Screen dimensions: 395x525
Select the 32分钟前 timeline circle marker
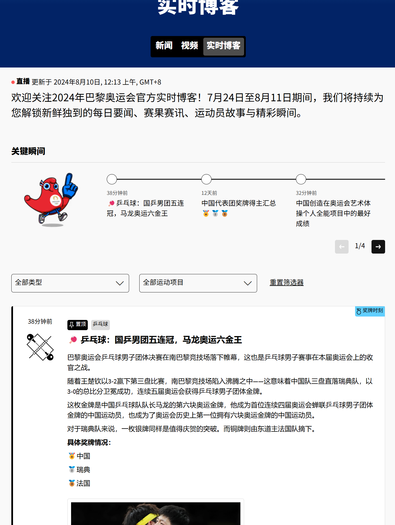click(x=301, y=179)
